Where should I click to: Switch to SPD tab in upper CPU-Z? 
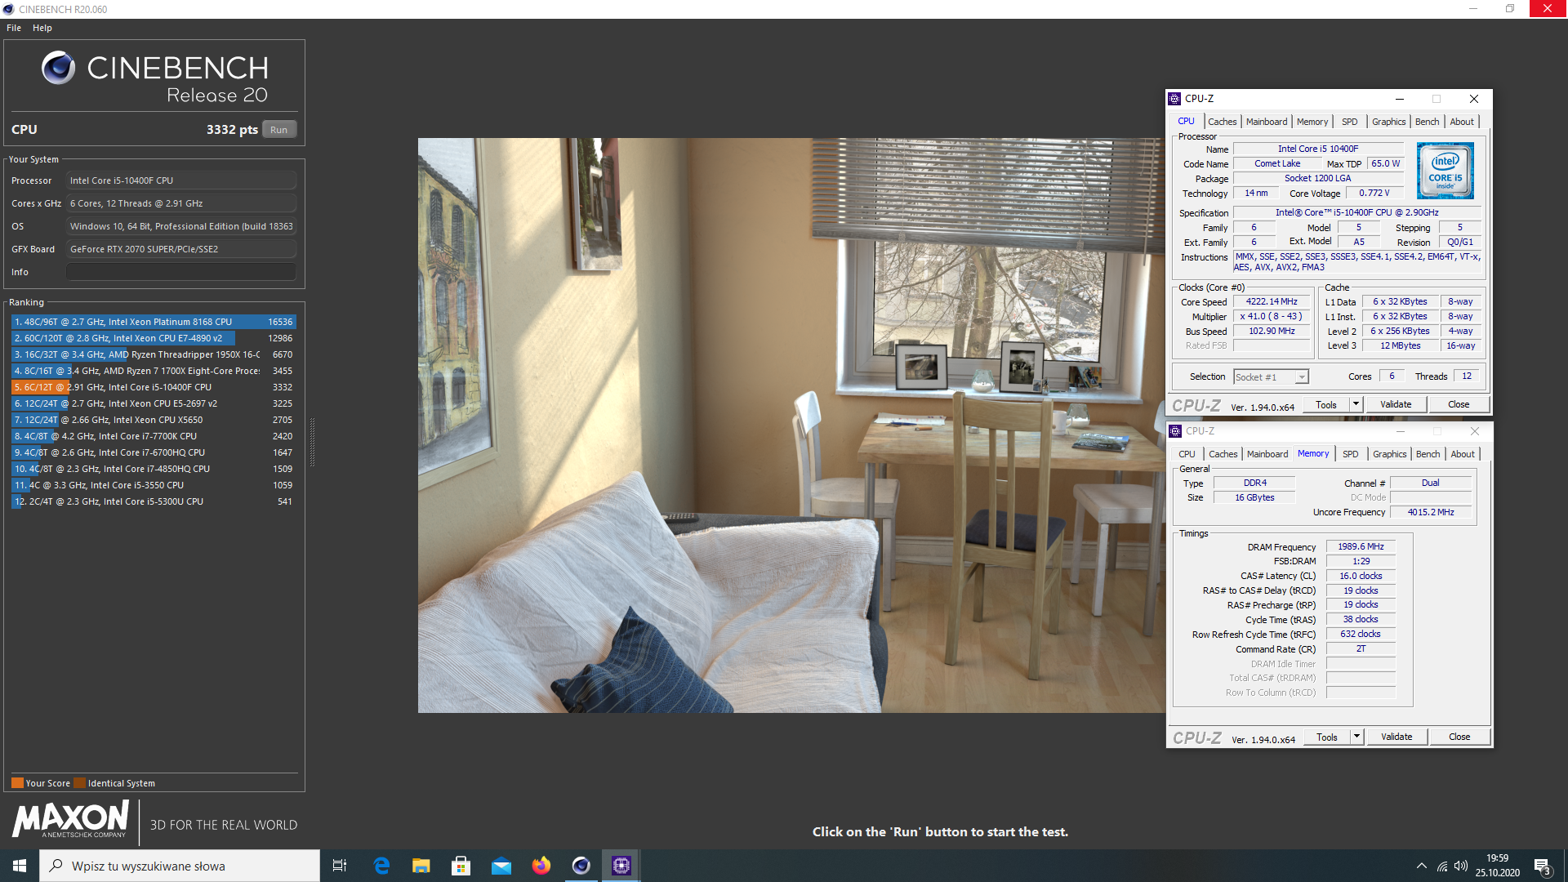click(1350, 122)
